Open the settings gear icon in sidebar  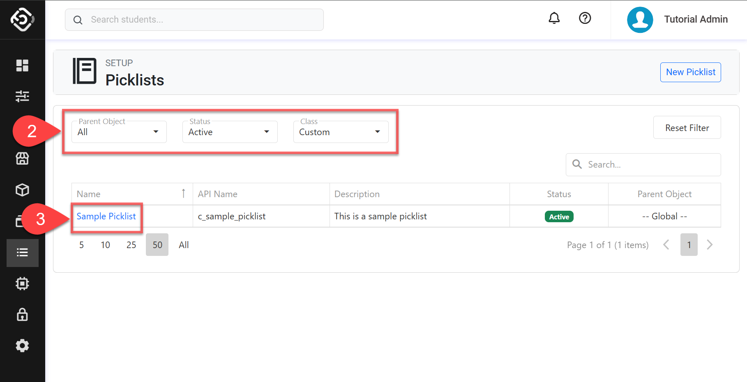tap(22, 346)
